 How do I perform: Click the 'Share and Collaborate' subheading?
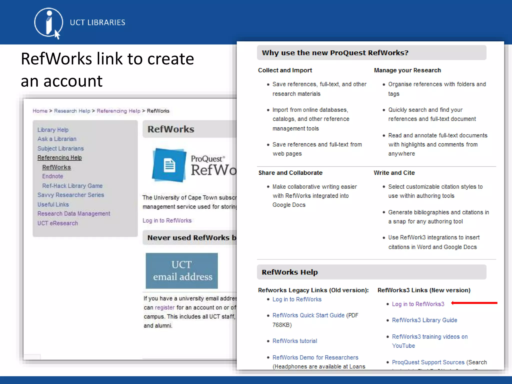(290, 173)
